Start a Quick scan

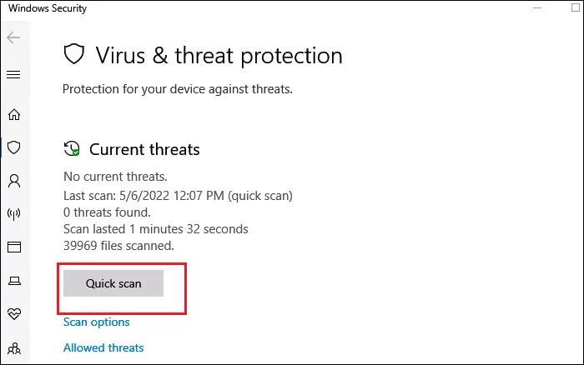[x=113, y=283]
